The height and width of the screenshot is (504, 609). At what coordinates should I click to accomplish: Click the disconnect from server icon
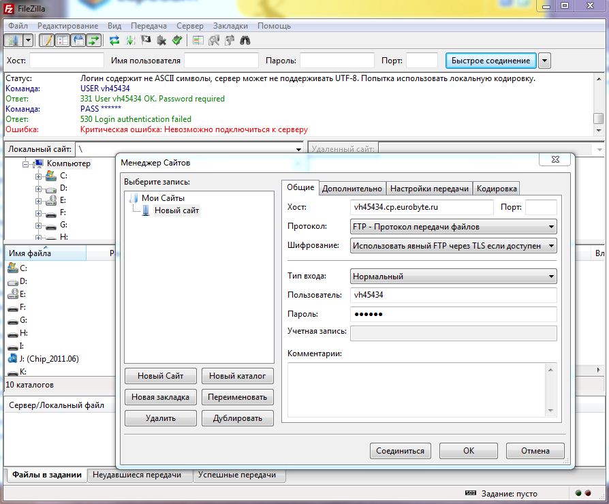click(x=161, y=40)
